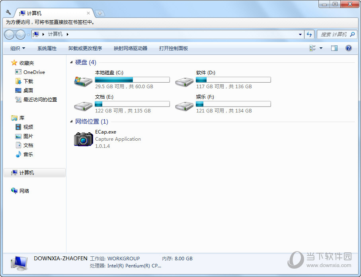Screen dimensions: 361x277
Task: Close the 计算机 tab
Action: [88, 14]
